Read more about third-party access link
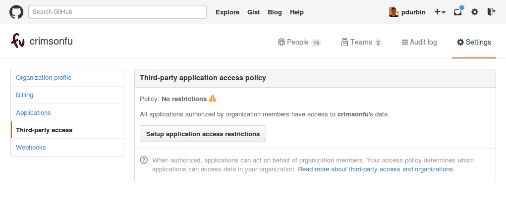The image size is (506, 208). pyautogui.click(x=376, y=169)
